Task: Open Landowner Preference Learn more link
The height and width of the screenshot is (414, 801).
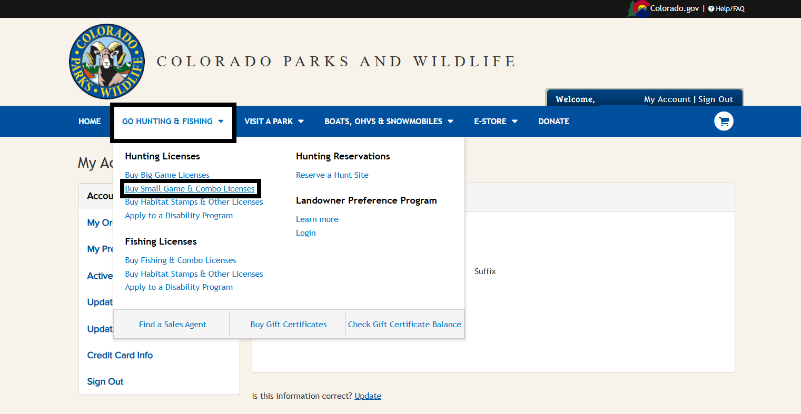Action: click(317, 219)
